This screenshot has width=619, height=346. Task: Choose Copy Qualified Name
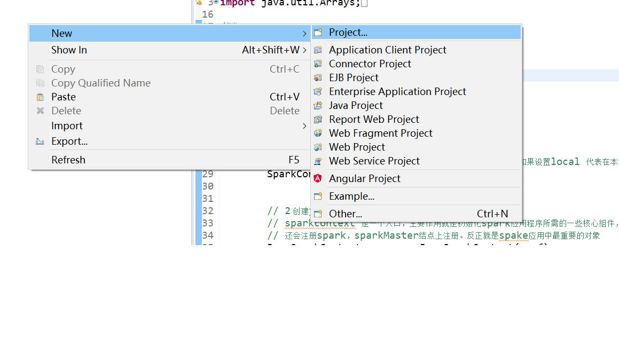click(x=100, y=83)
